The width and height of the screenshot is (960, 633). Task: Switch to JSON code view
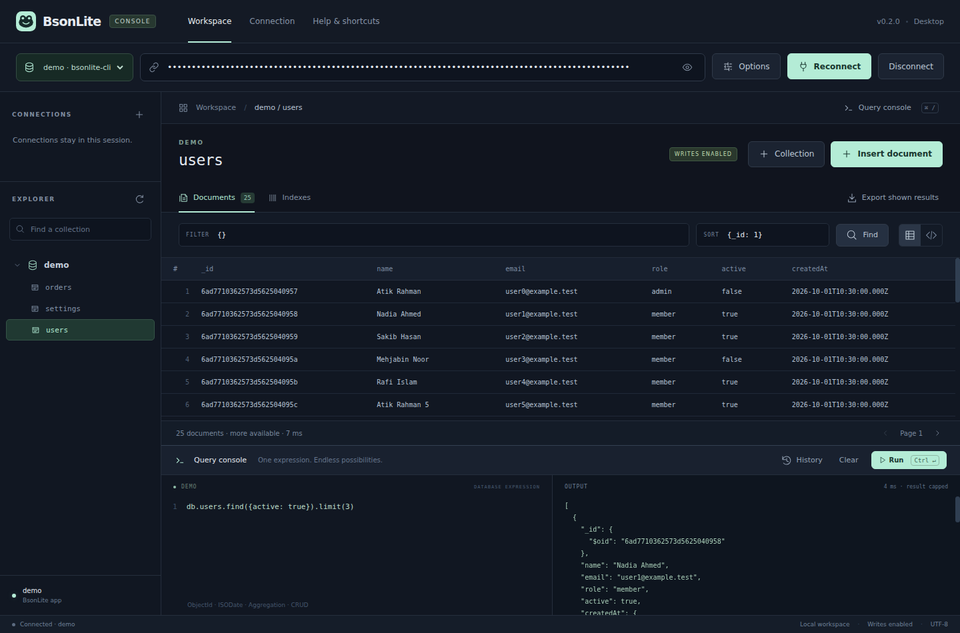tap(931, 235)
